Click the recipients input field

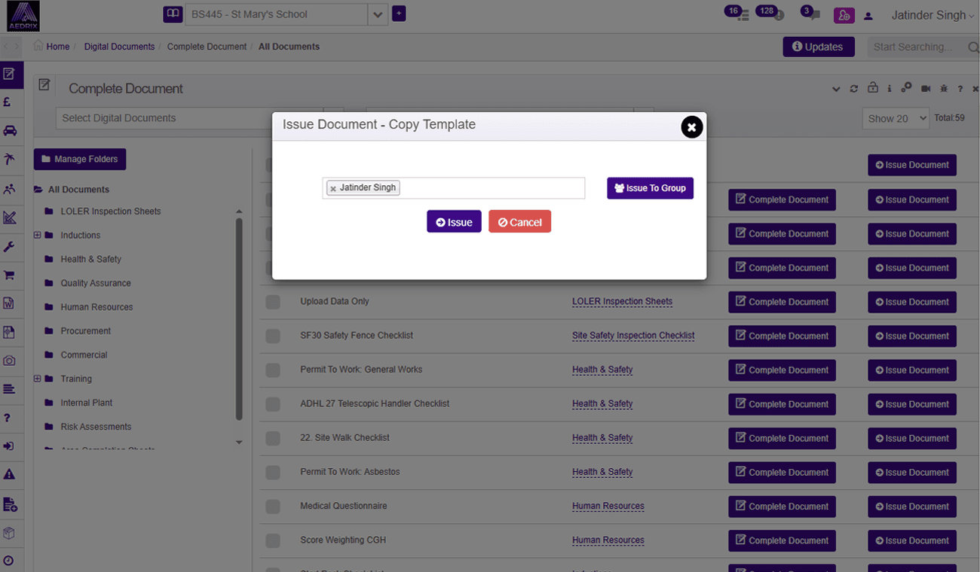click(490, 188)
